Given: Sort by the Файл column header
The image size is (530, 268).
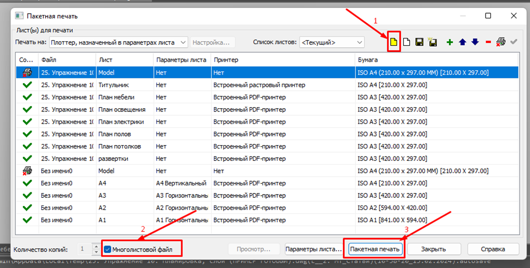Looking at the screenshot, I should 67,60.
